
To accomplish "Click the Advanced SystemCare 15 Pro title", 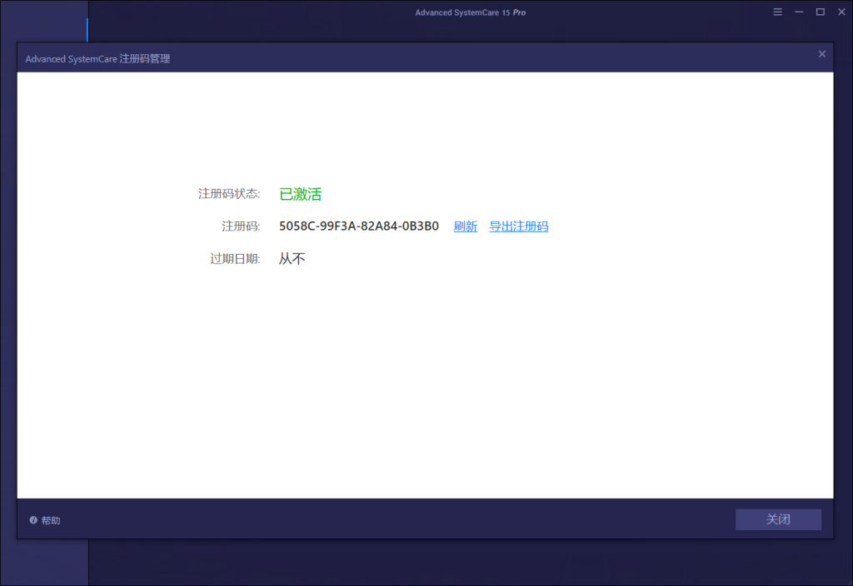I will 471,12.
